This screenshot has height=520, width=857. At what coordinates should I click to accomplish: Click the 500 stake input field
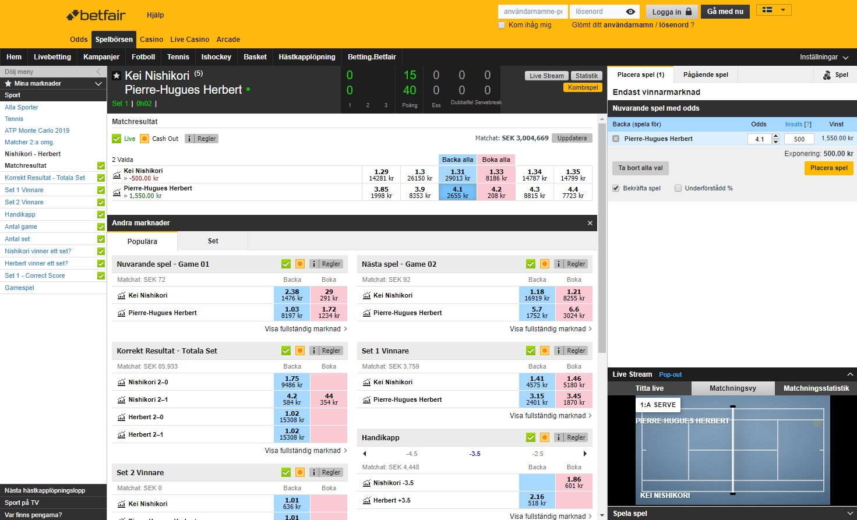pyautogui.click(x=799, y=139)
